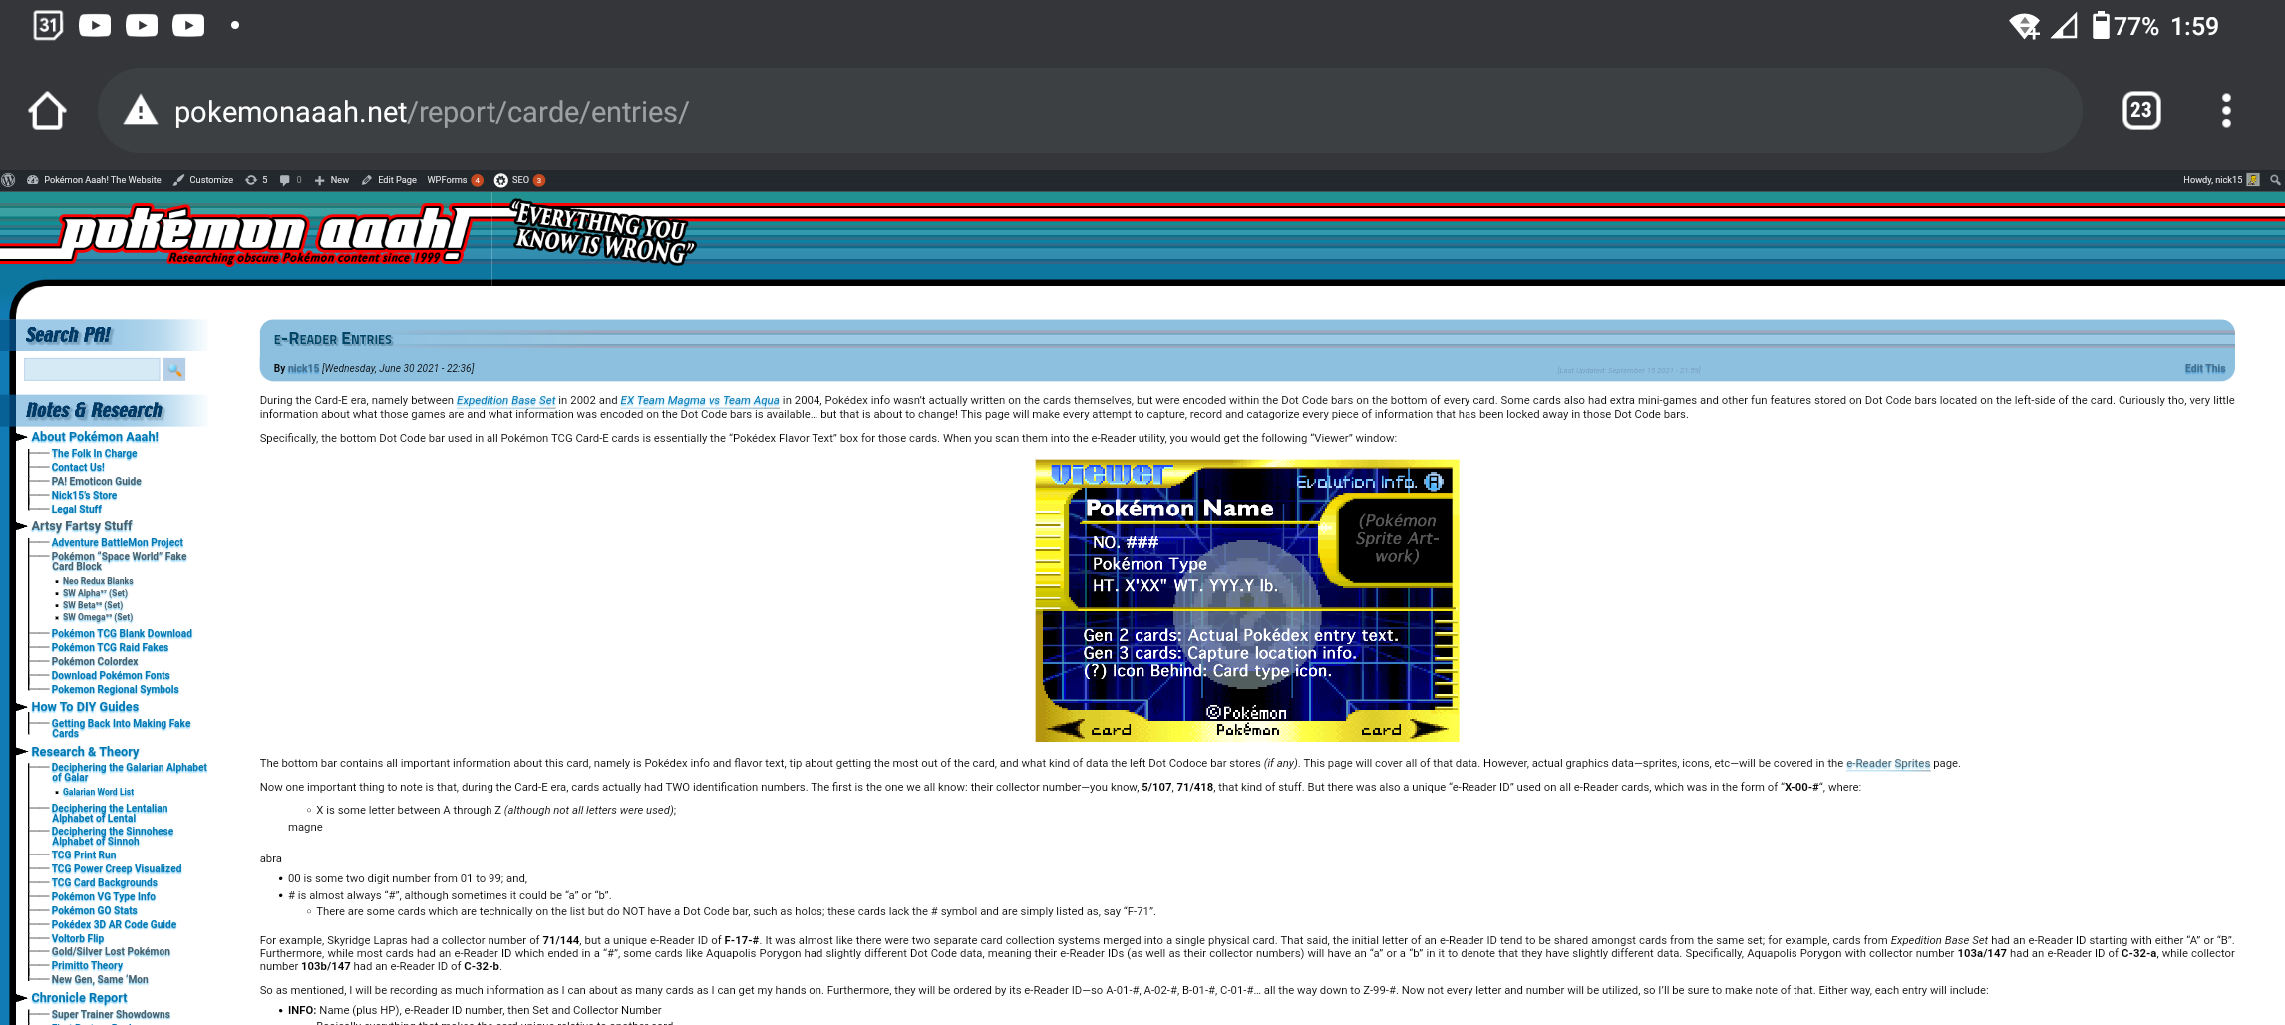This screenshot has width=2285, height=1025.
Task: Open Adventure BattleMon Project link
Action: (x=118, y=543)
